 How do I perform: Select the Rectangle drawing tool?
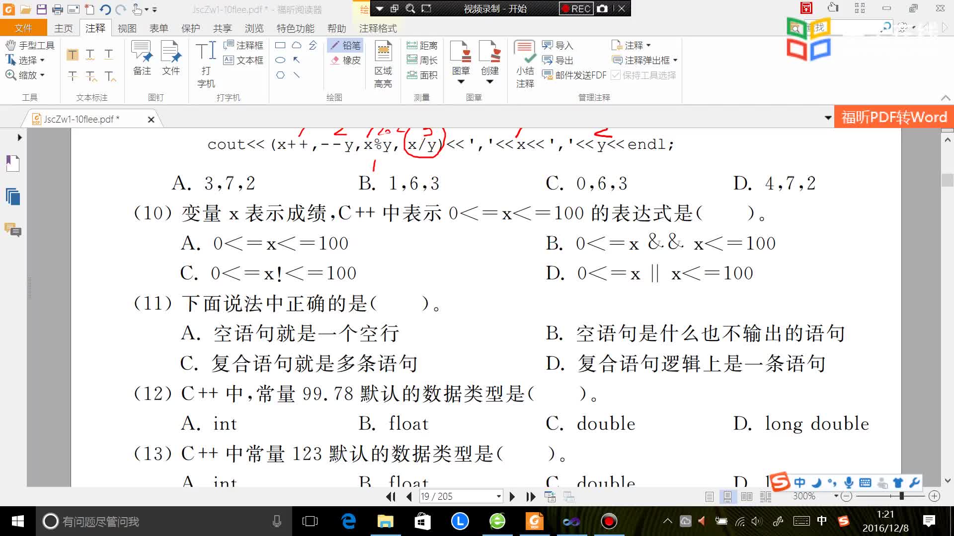(280, 45)
